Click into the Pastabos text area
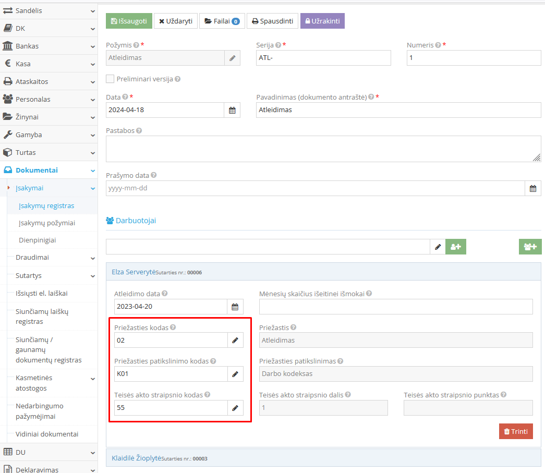 point(323,149)
